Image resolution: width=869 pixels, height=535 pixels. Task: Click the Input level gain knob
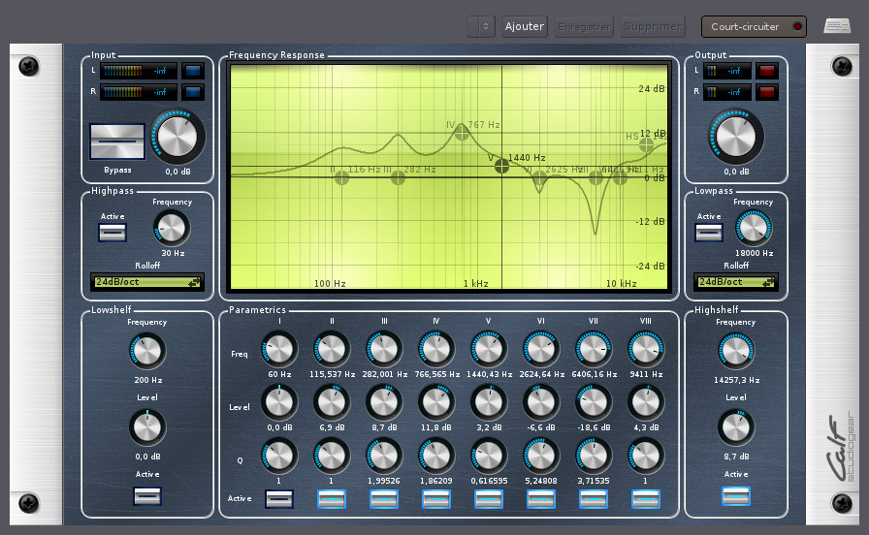coord(178,137)
